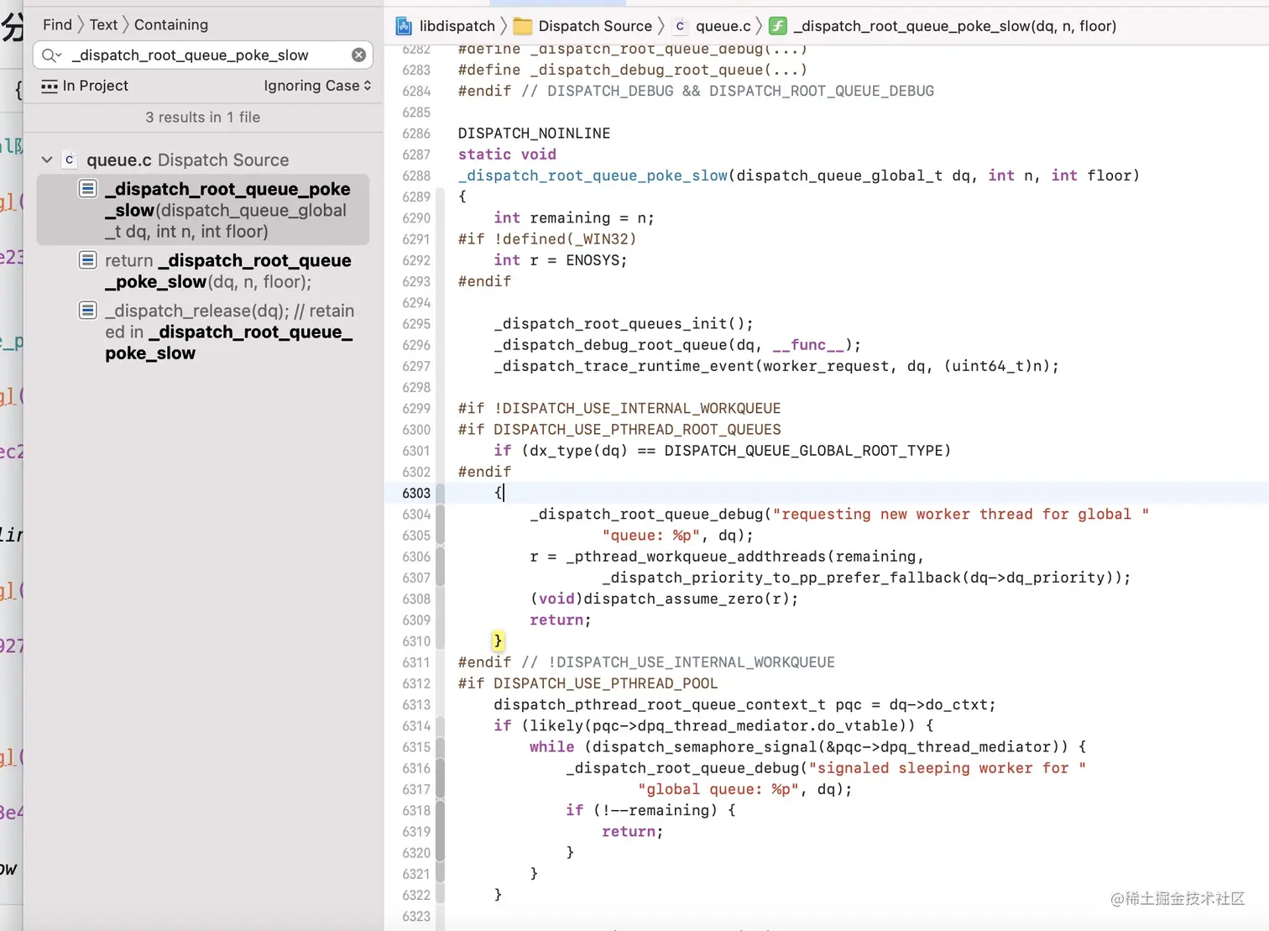This screenshot has width=1269, height=931.
Task: Select the first result with the function definition
Action: point(203,210)
